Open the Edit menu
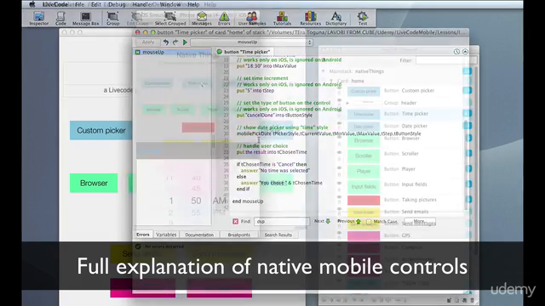 click(x=96, y=4)
